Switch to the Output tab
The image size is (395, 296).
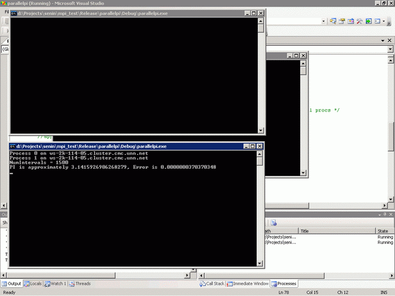click(x=11, y=283)
